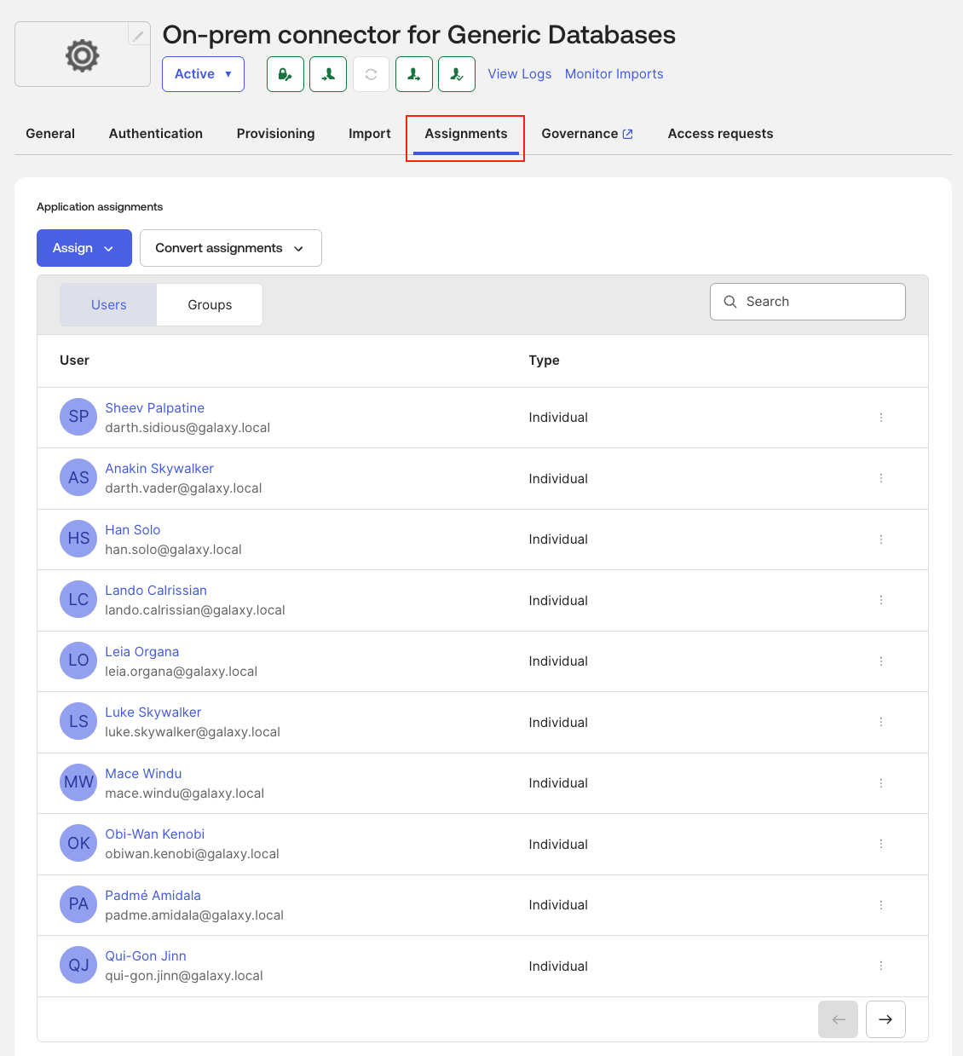Click the gear application logo
Viewport: 963px width, 1056px height.
click(x=82, y=55)
